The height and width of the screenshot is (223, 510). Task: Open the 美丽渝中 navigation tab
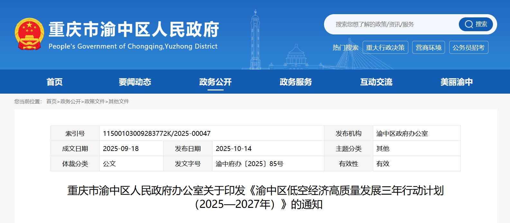pyautogui.click(x=457, y=82)
